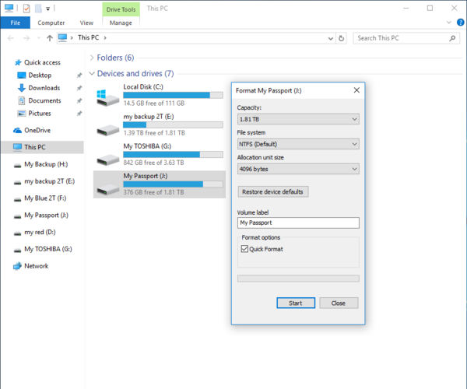Click My TOSHIBA (G:) usage bar
This screenshot has width=467, height=389.
(173, 155)
